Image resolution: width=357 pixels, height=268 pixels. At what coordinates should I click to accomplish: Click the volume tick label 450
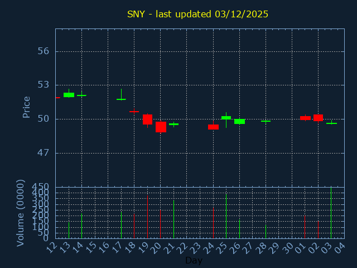point(40,187)
